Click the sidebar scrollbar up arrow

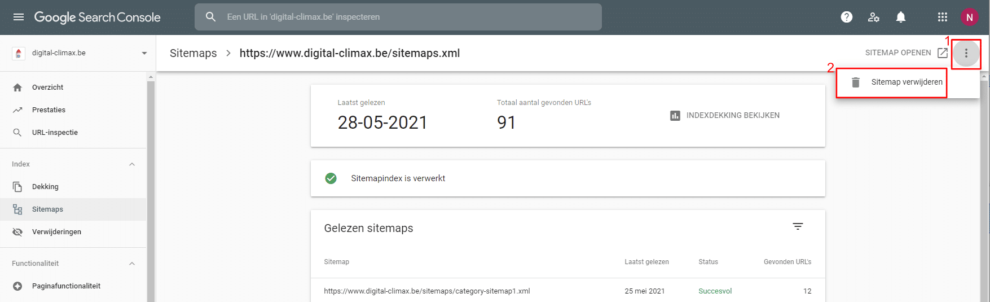click(x=151, y=76)
